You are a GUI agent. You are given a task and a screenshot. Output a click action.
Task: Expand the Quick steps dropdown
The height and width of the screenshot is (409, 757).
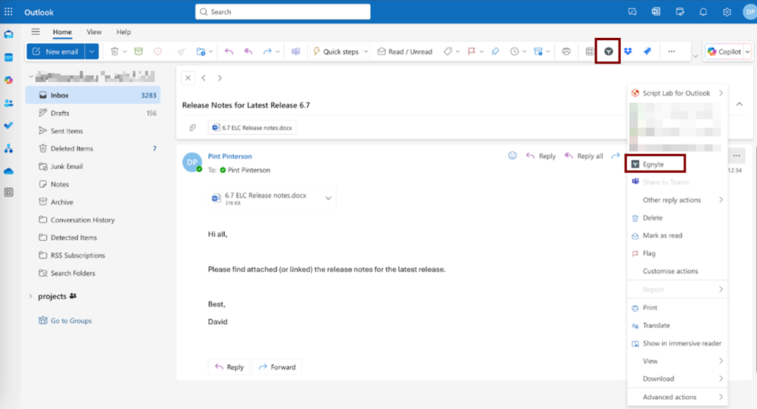pos(366,52)
